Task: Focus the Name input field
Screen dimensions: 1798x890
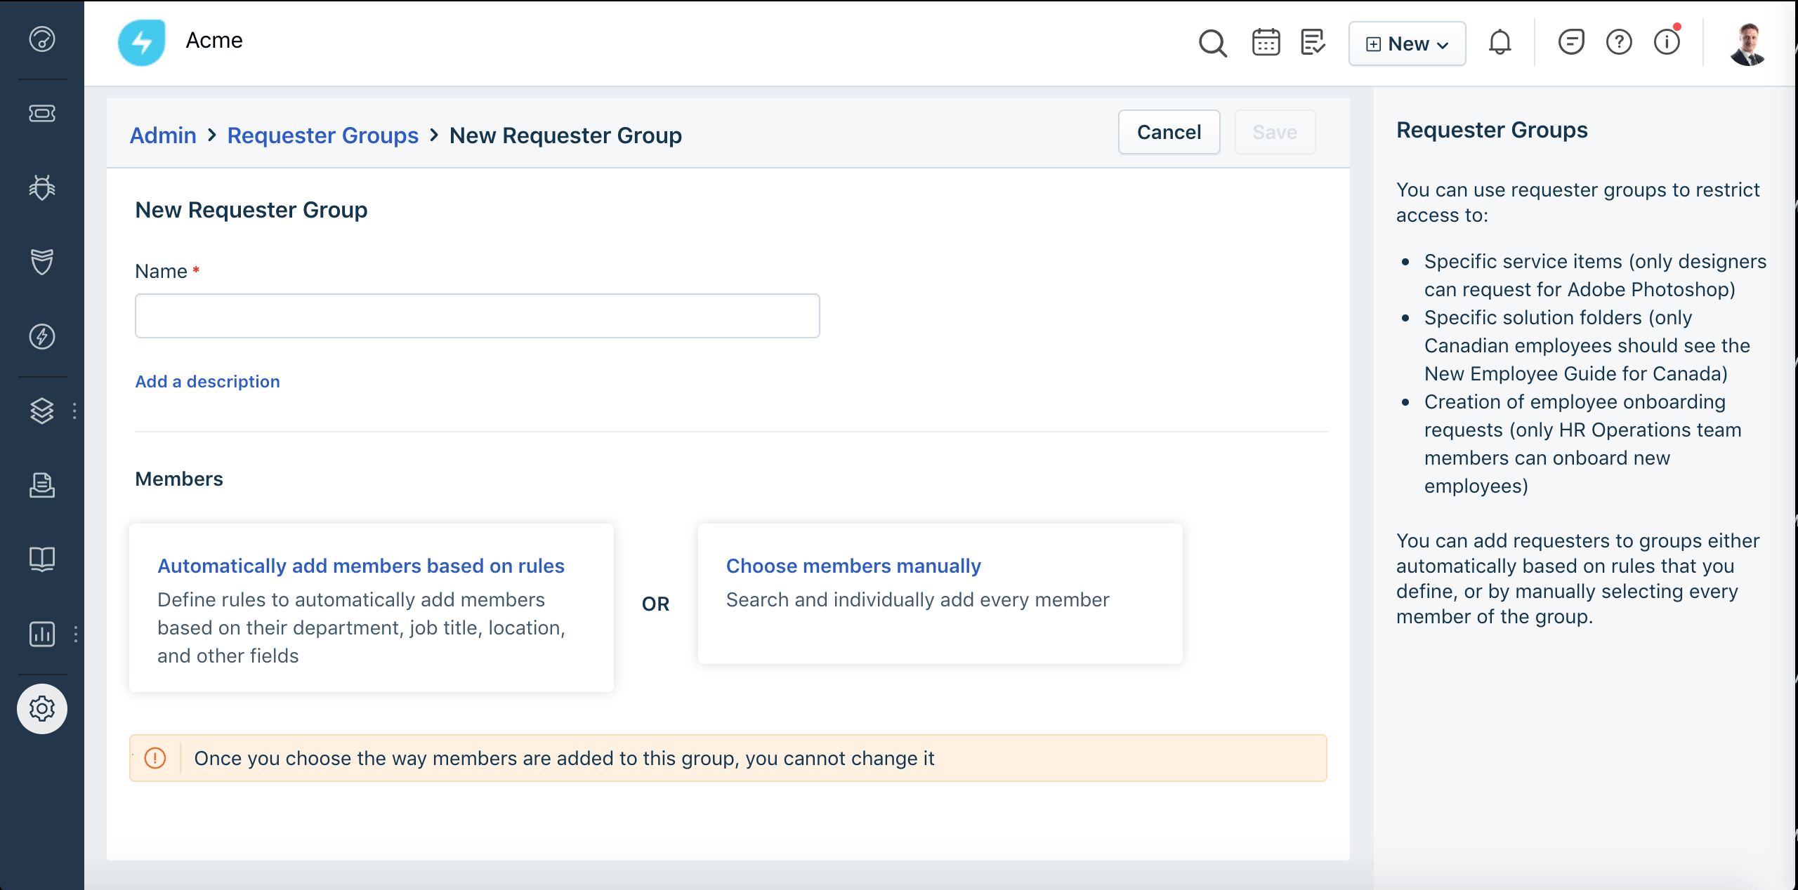Action: (477, 316)
